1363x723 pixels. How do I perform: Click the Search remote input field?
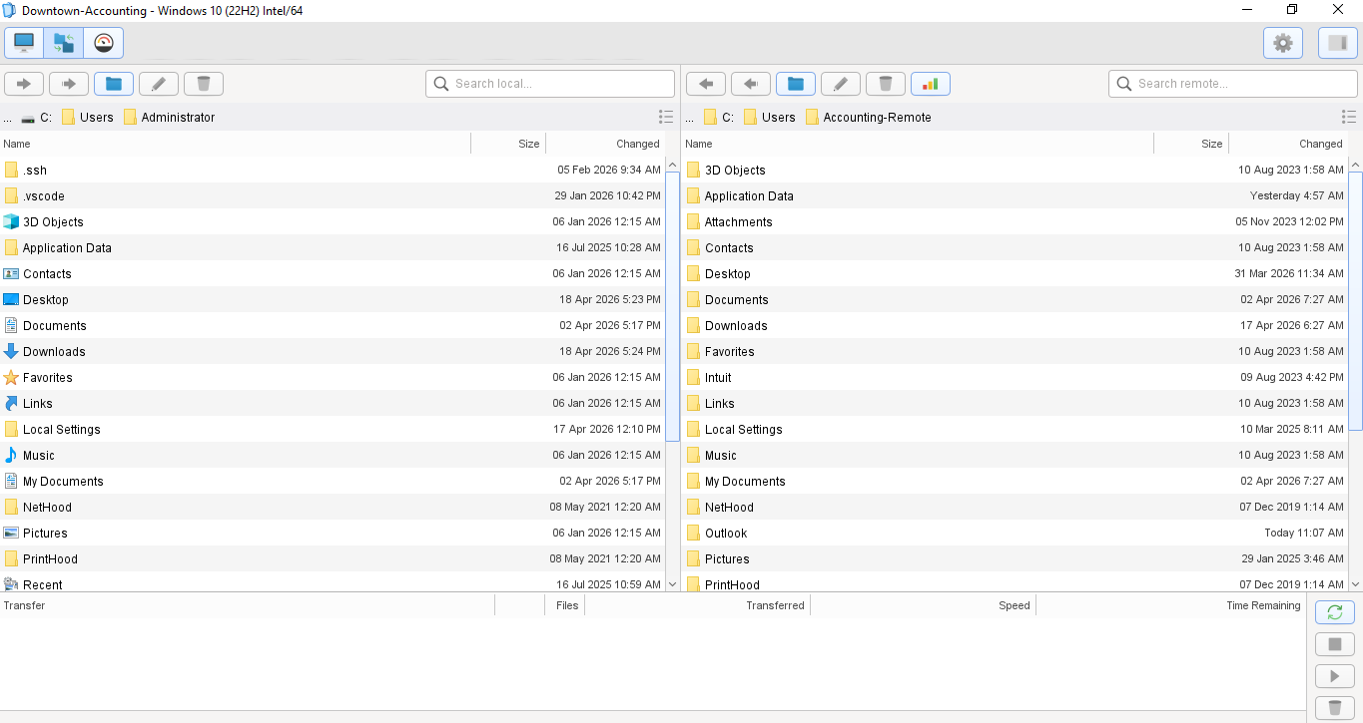(1232, 84)
